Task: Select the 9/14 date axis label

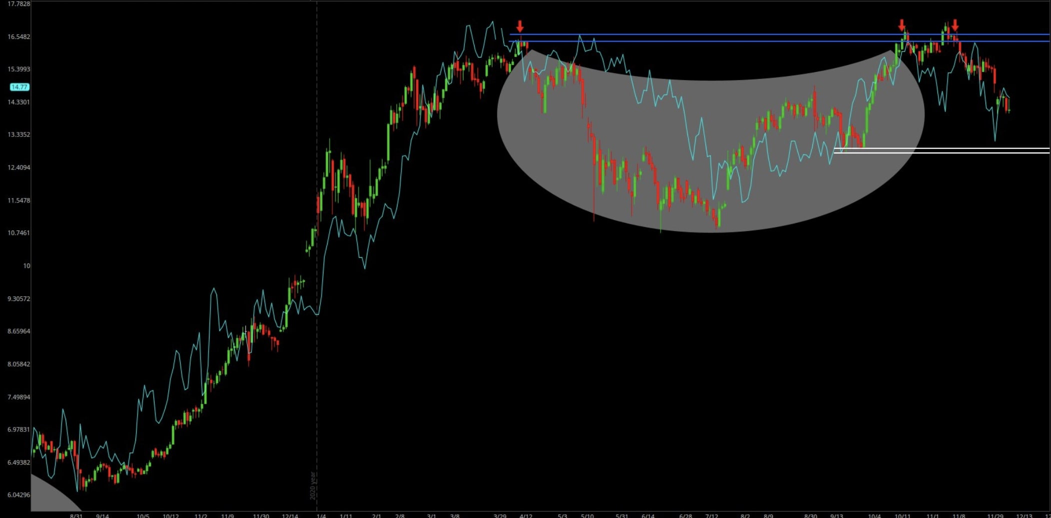Action: [x=102, y=515]
